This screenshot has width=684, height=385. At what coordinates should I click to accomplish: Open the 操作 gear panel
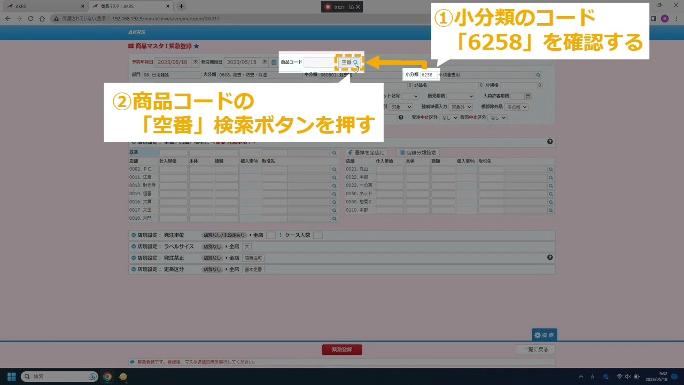(x=544, y=335)
